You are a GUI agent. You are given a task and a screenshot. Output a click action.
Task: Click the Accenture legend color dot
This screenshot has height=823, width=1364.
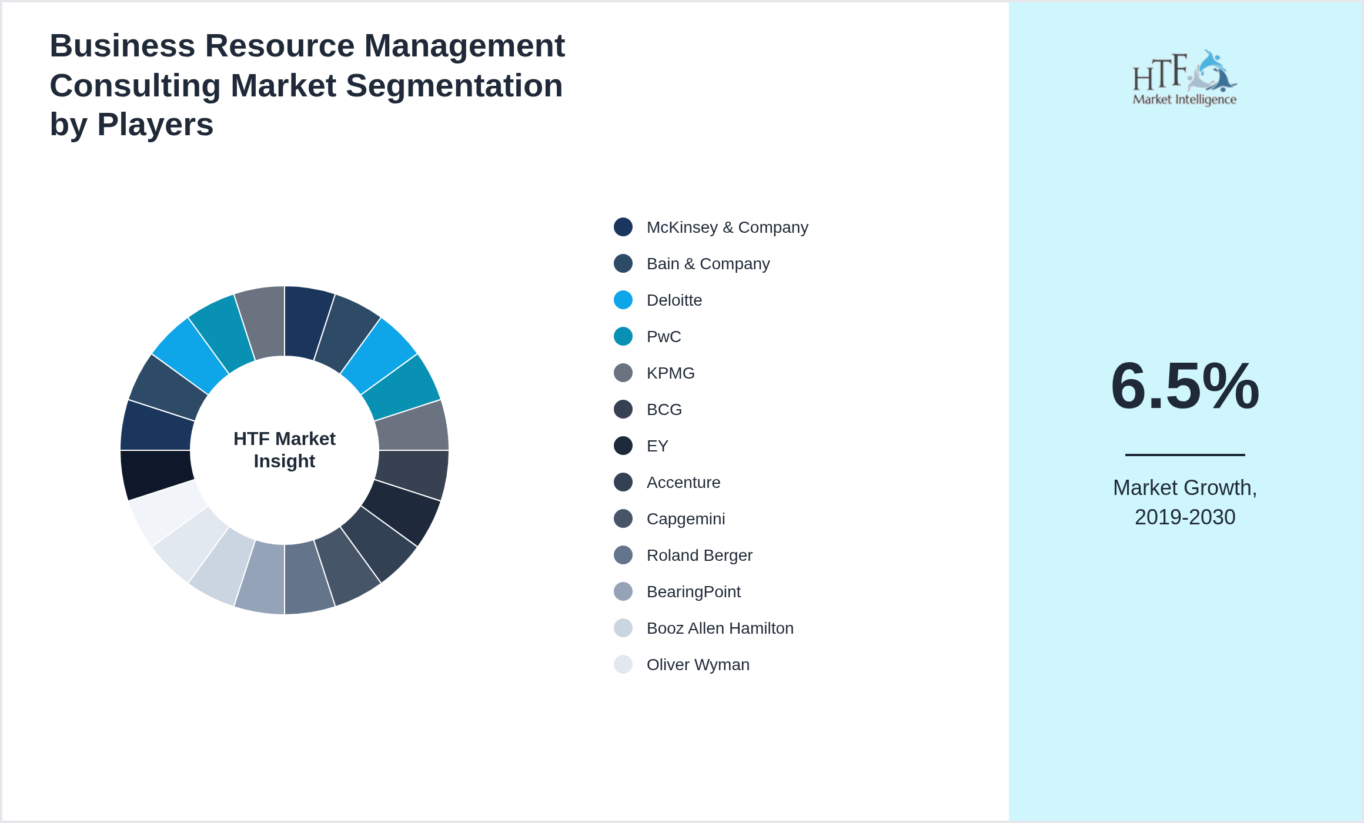click(623, 482)
